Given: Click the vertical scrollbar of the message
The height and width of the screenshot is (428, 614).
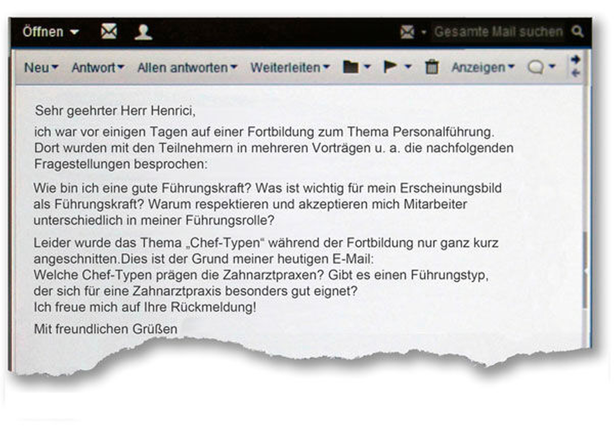Looking at the screenshot, I should pyautogui.click(x=585, y=270).
